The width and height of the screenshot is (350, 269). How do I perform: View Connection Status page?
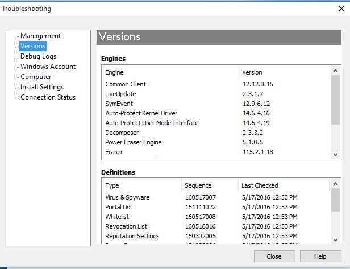tap(48, 97)
